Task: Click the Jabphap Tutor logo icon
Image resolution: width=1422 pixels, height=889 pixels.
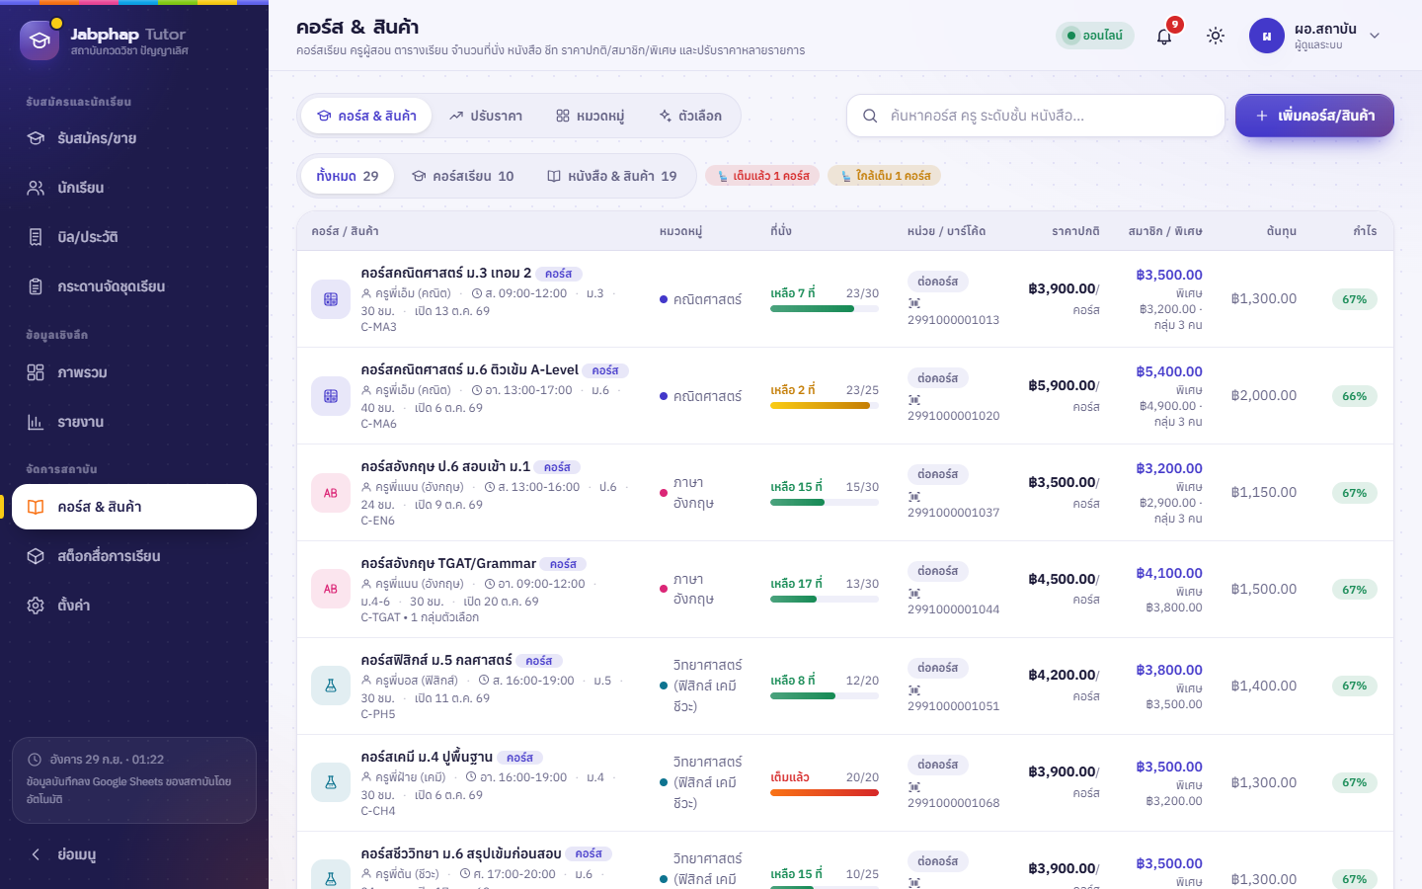Action: point(39,40)
